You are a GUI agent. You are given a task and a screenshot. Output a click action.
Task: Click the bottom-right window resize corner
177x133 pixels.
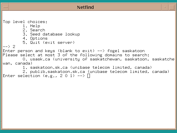tap(175, 131)
